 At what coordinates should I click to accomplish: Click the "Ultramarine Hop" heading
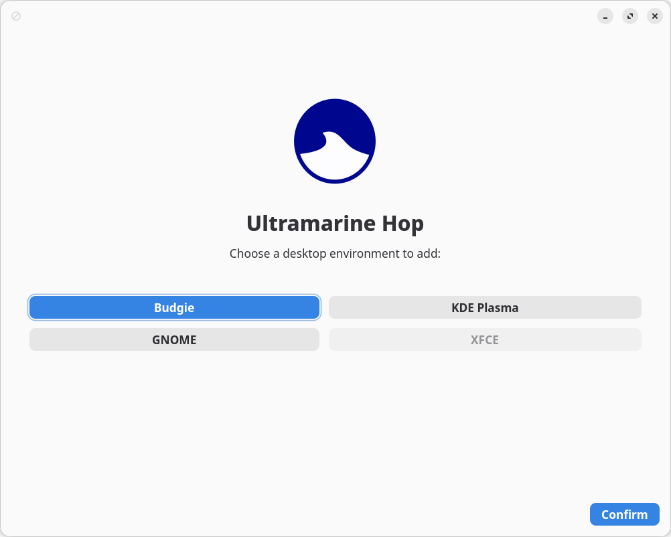tap(335, 224)
